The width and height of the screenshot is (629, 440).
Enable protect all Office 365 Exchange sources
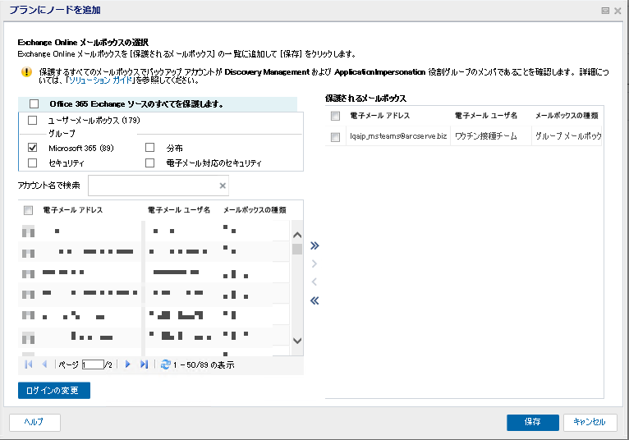[x=34, y=104]
